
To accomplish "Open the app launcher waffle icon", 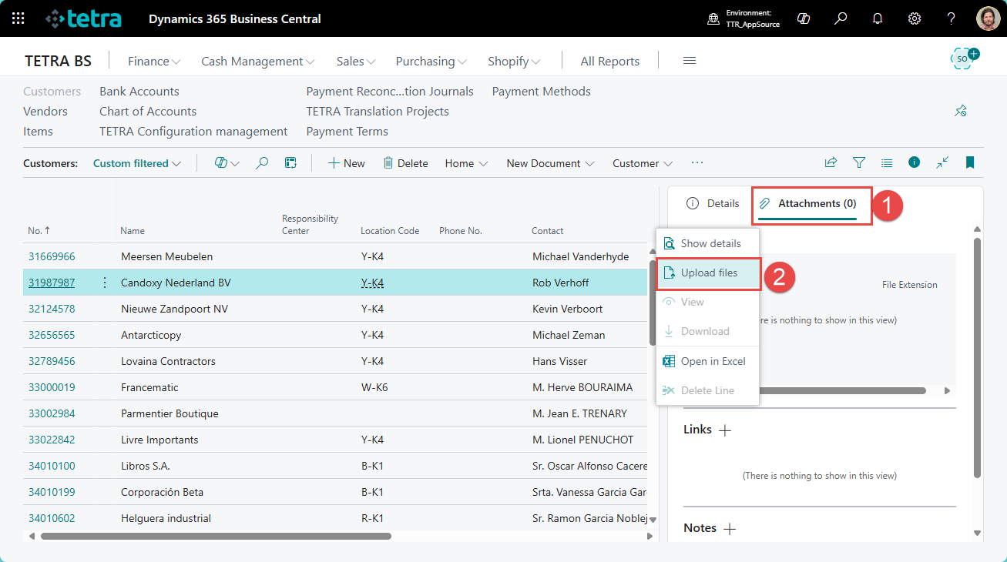I will pos(18,18).
